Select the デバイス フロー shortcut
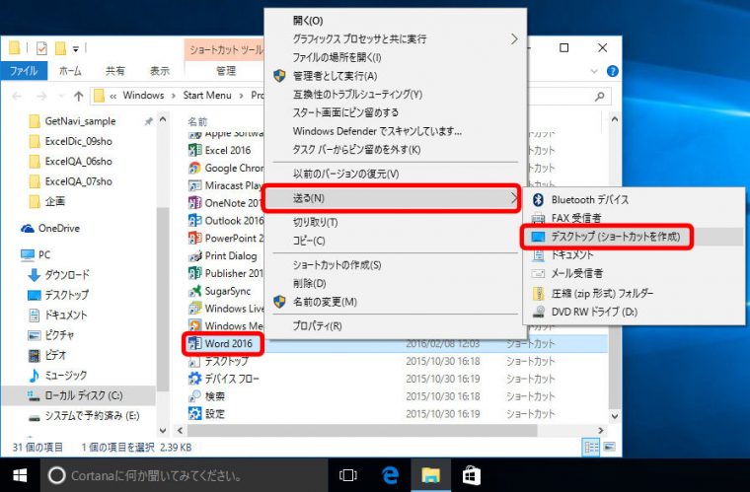The image size is (750, 492). click(x=224, y=379)
